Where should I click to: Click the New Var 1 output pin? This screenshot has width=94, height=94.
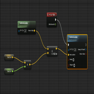click(12, 71)
